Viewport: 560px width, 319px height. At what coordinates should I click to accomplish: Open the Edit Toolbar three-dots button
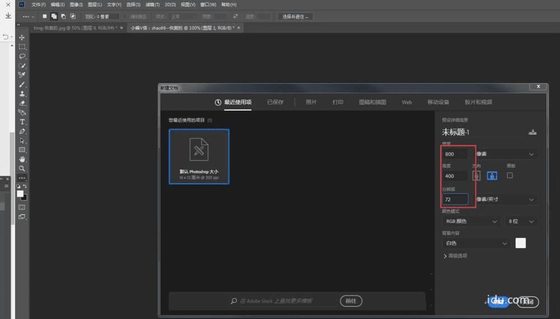tap(22, 178)
